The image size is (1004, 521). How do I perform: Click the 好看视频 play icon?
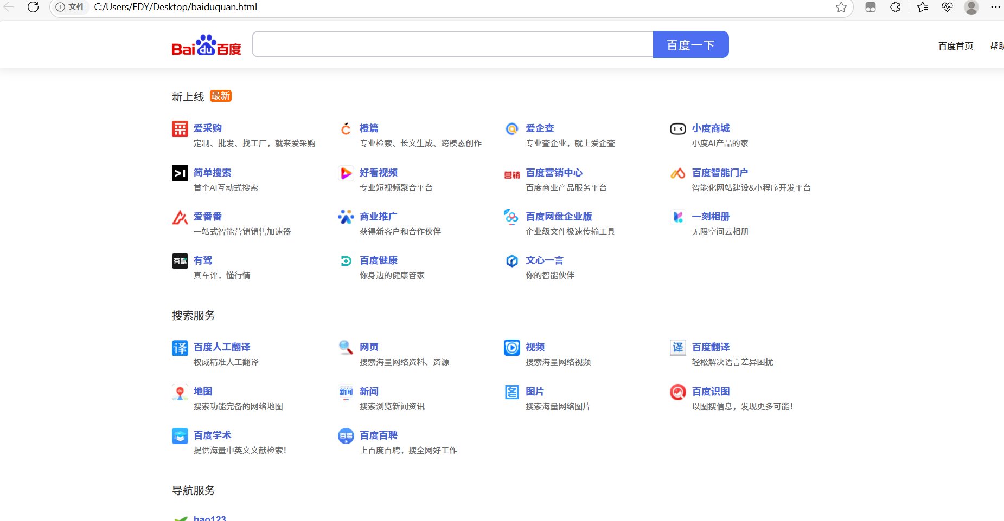(346, 173)
